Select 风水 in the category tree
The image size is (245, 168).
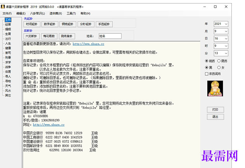click(x=8, y=90)
